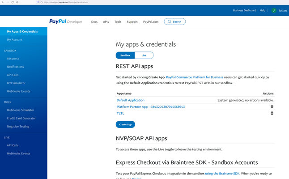Click the padlock icon in address bar
This screenshot has width=289, height=179.
(42, 2)
